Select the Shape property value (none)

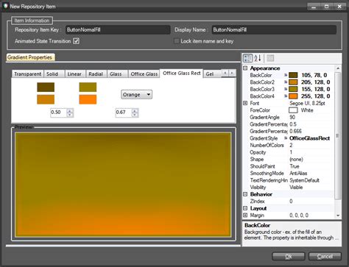[x=296, y=159]
